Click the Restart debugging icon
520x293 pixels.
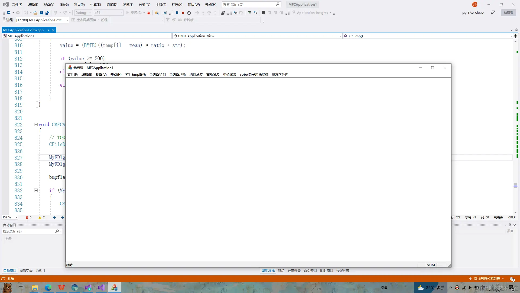point(189,13)
